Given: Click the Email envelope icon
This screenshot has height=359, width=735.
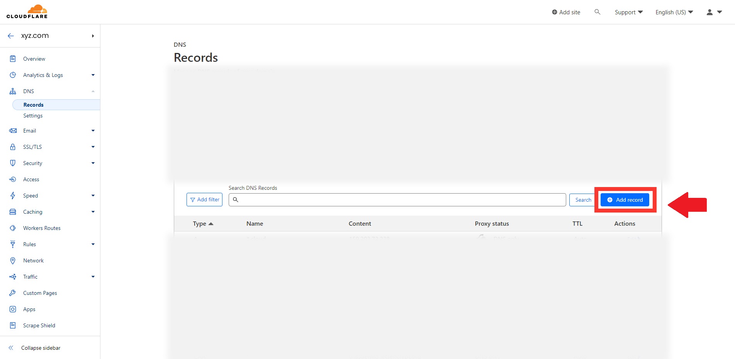Looking at the screenshot, I should click(13, 131).
